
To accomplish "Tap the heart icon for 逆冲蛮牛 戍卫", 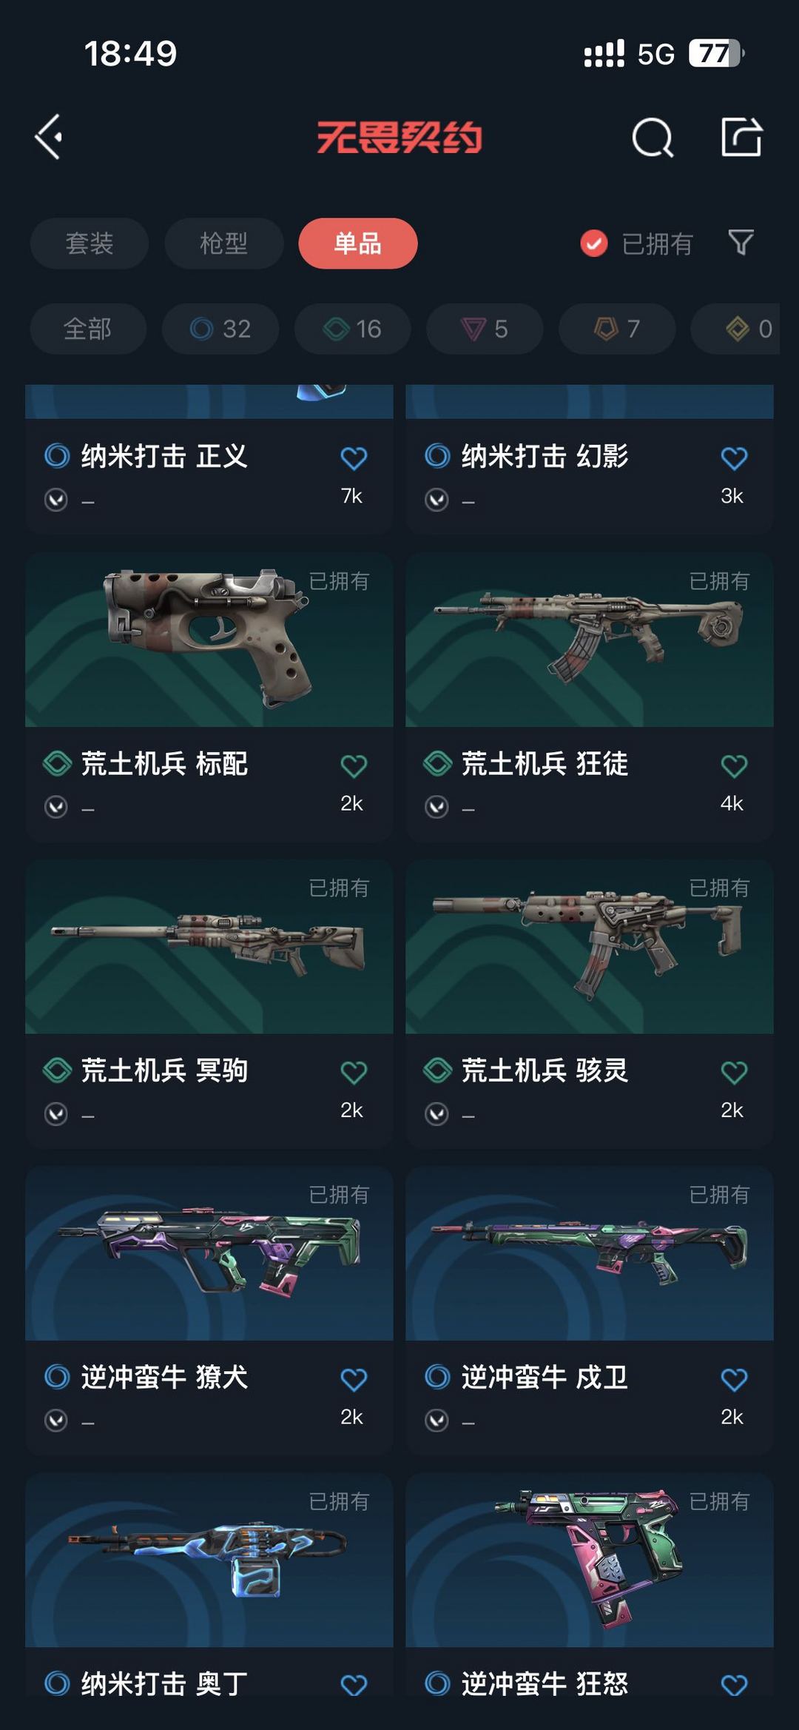I will [x=734, y=1379].
